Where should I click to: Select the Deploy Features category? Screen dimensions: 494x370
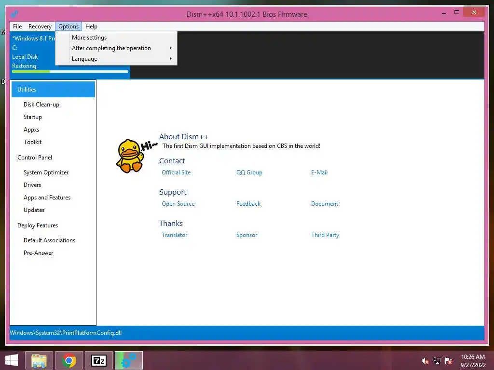point(38,225)
